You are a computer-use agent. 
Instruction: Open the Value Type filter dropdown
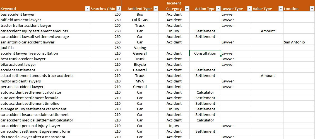pos(281,9)
